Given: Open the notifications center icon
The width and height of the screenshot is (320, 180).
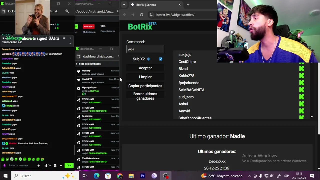Looking at the screenshot, I should (312, 176).
